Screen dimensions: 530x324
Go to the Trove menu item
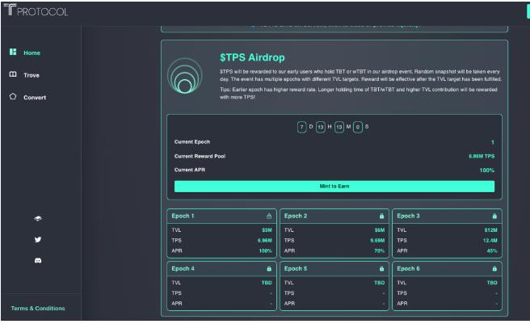pos(32,75)
